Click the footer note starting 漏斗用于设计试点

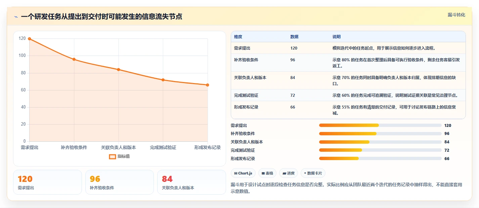[x=347, y=188]
